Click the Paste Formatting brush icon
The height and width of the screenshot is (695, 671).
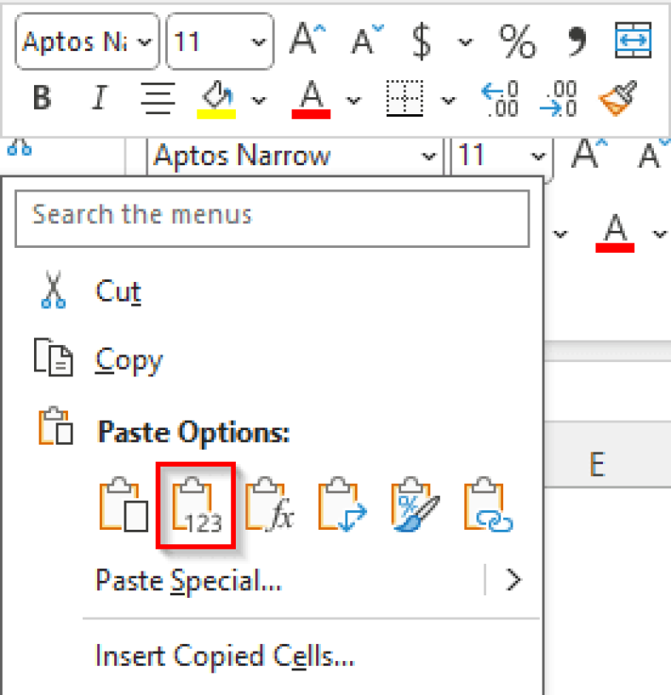[415, 506]
